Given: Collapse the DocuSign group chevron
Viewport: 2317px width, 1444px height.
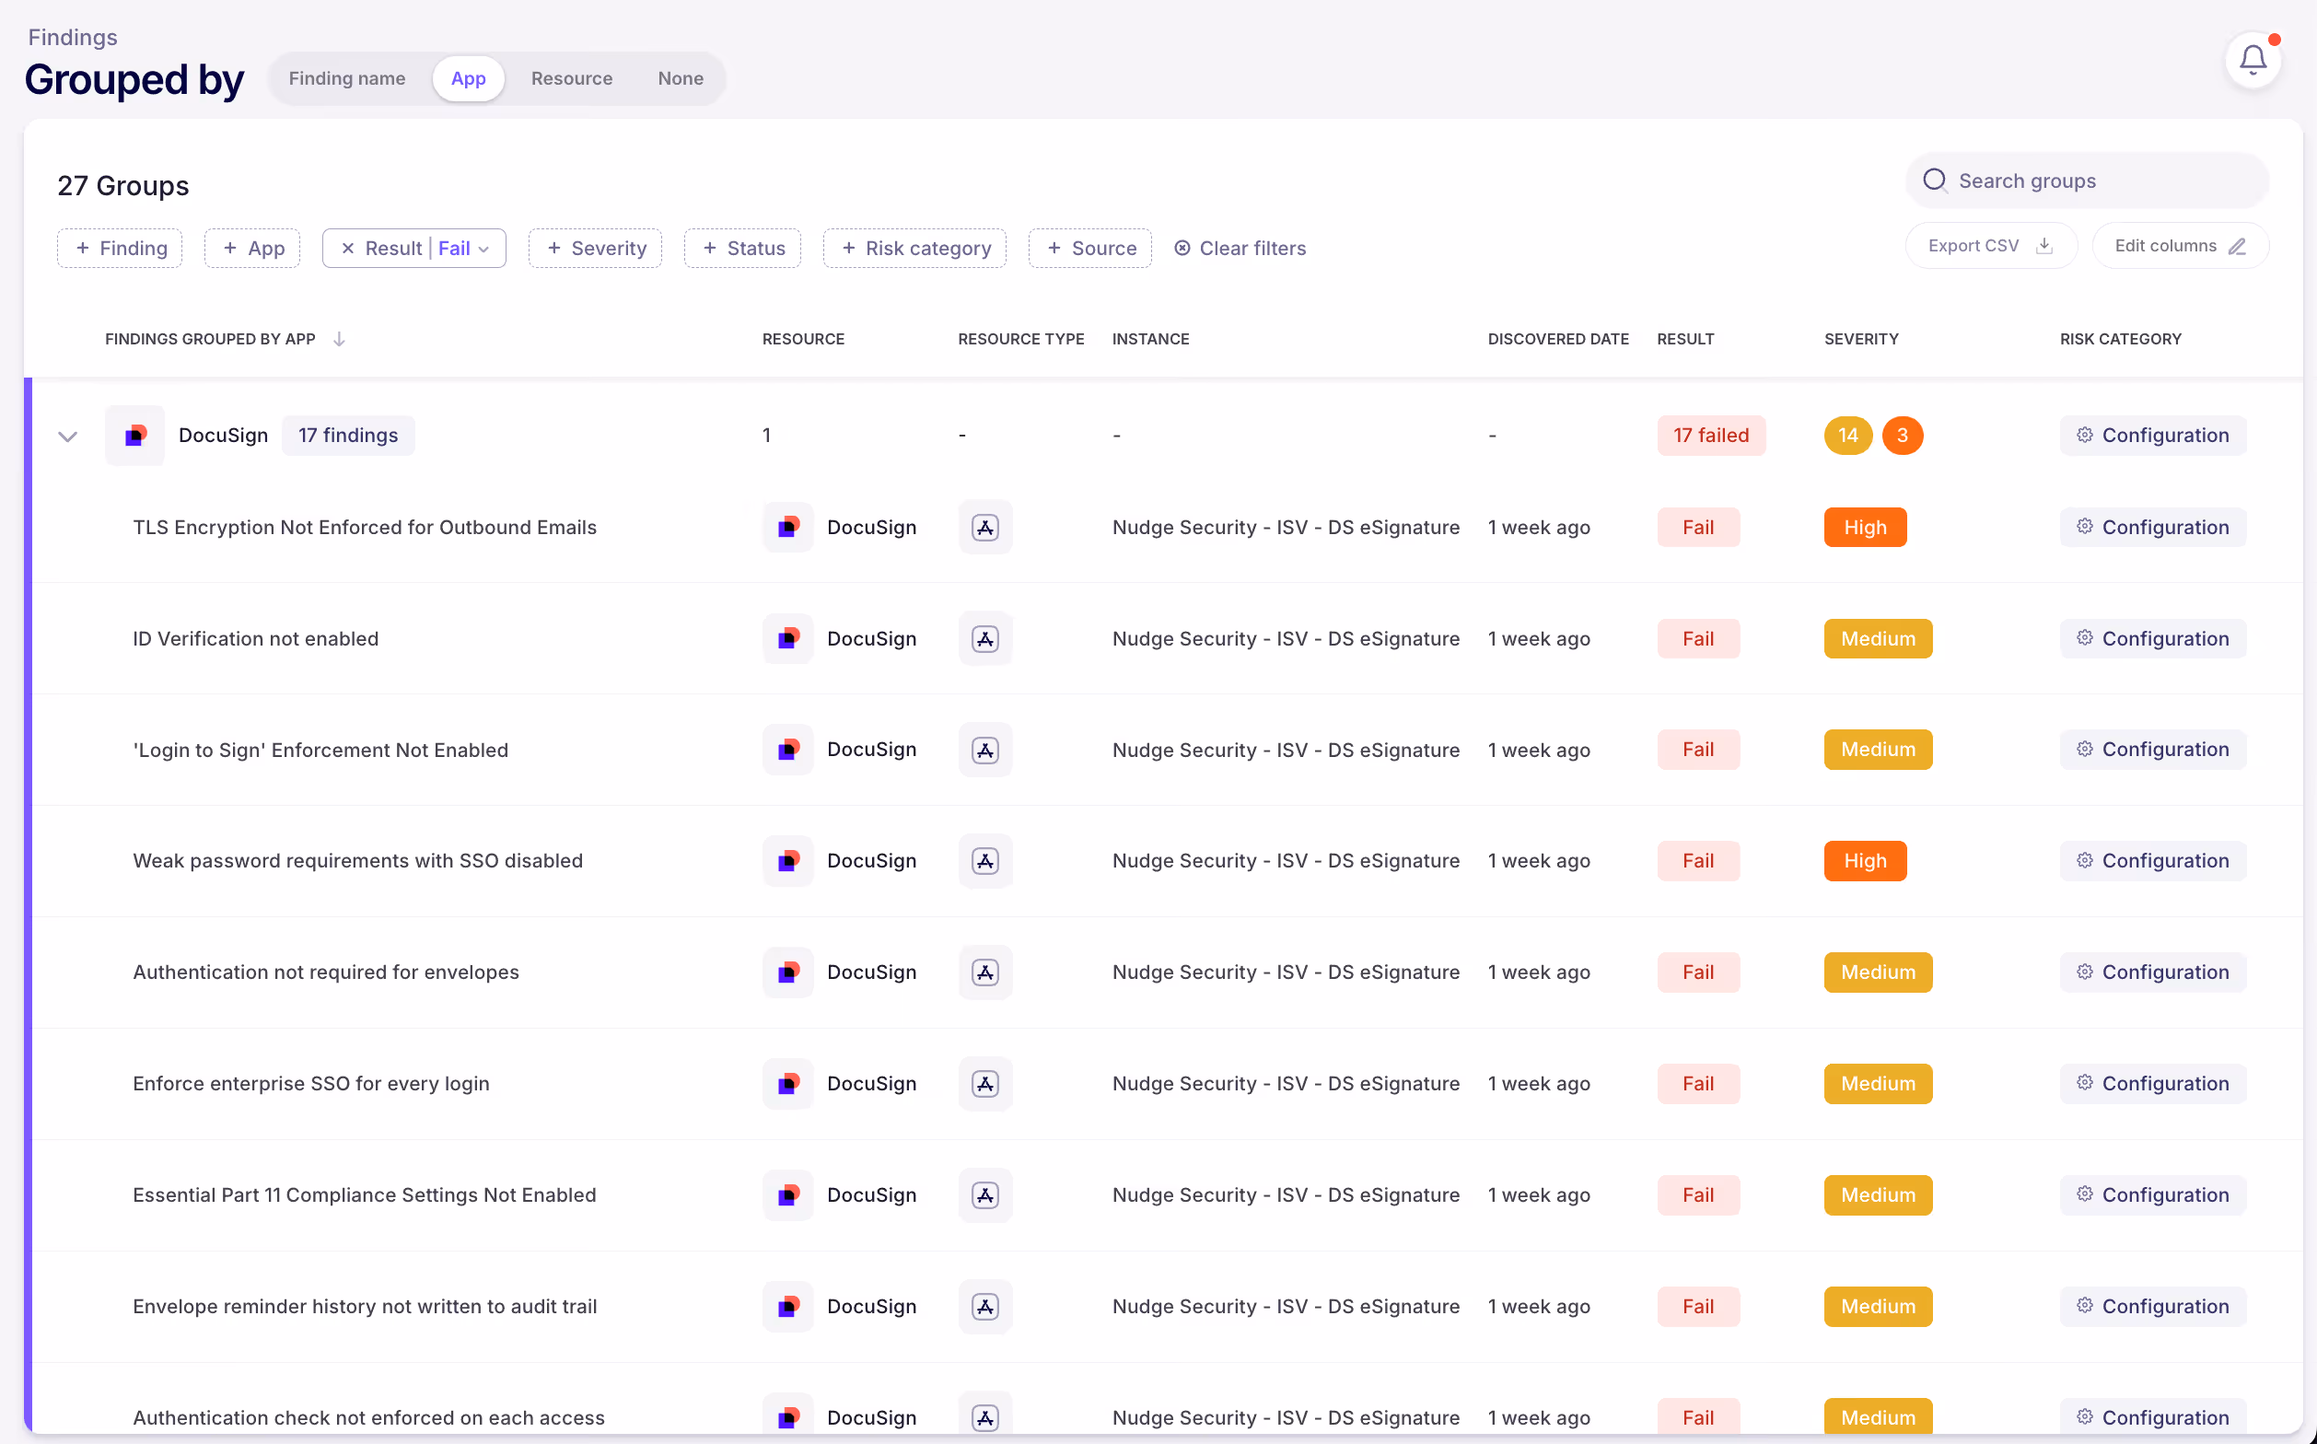Looking at the screenshot, I should click(67, 436).
